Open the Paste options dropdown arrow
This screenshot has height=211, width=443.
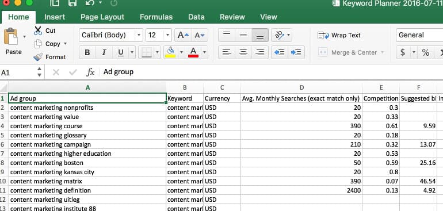point(24,36)
